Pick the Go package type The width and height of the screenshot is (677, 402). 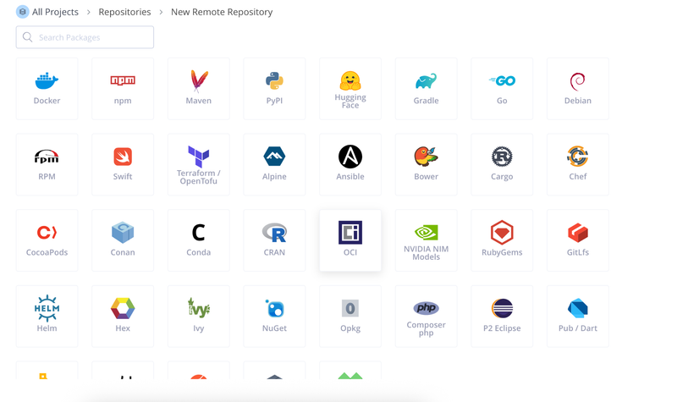(502, 88)
